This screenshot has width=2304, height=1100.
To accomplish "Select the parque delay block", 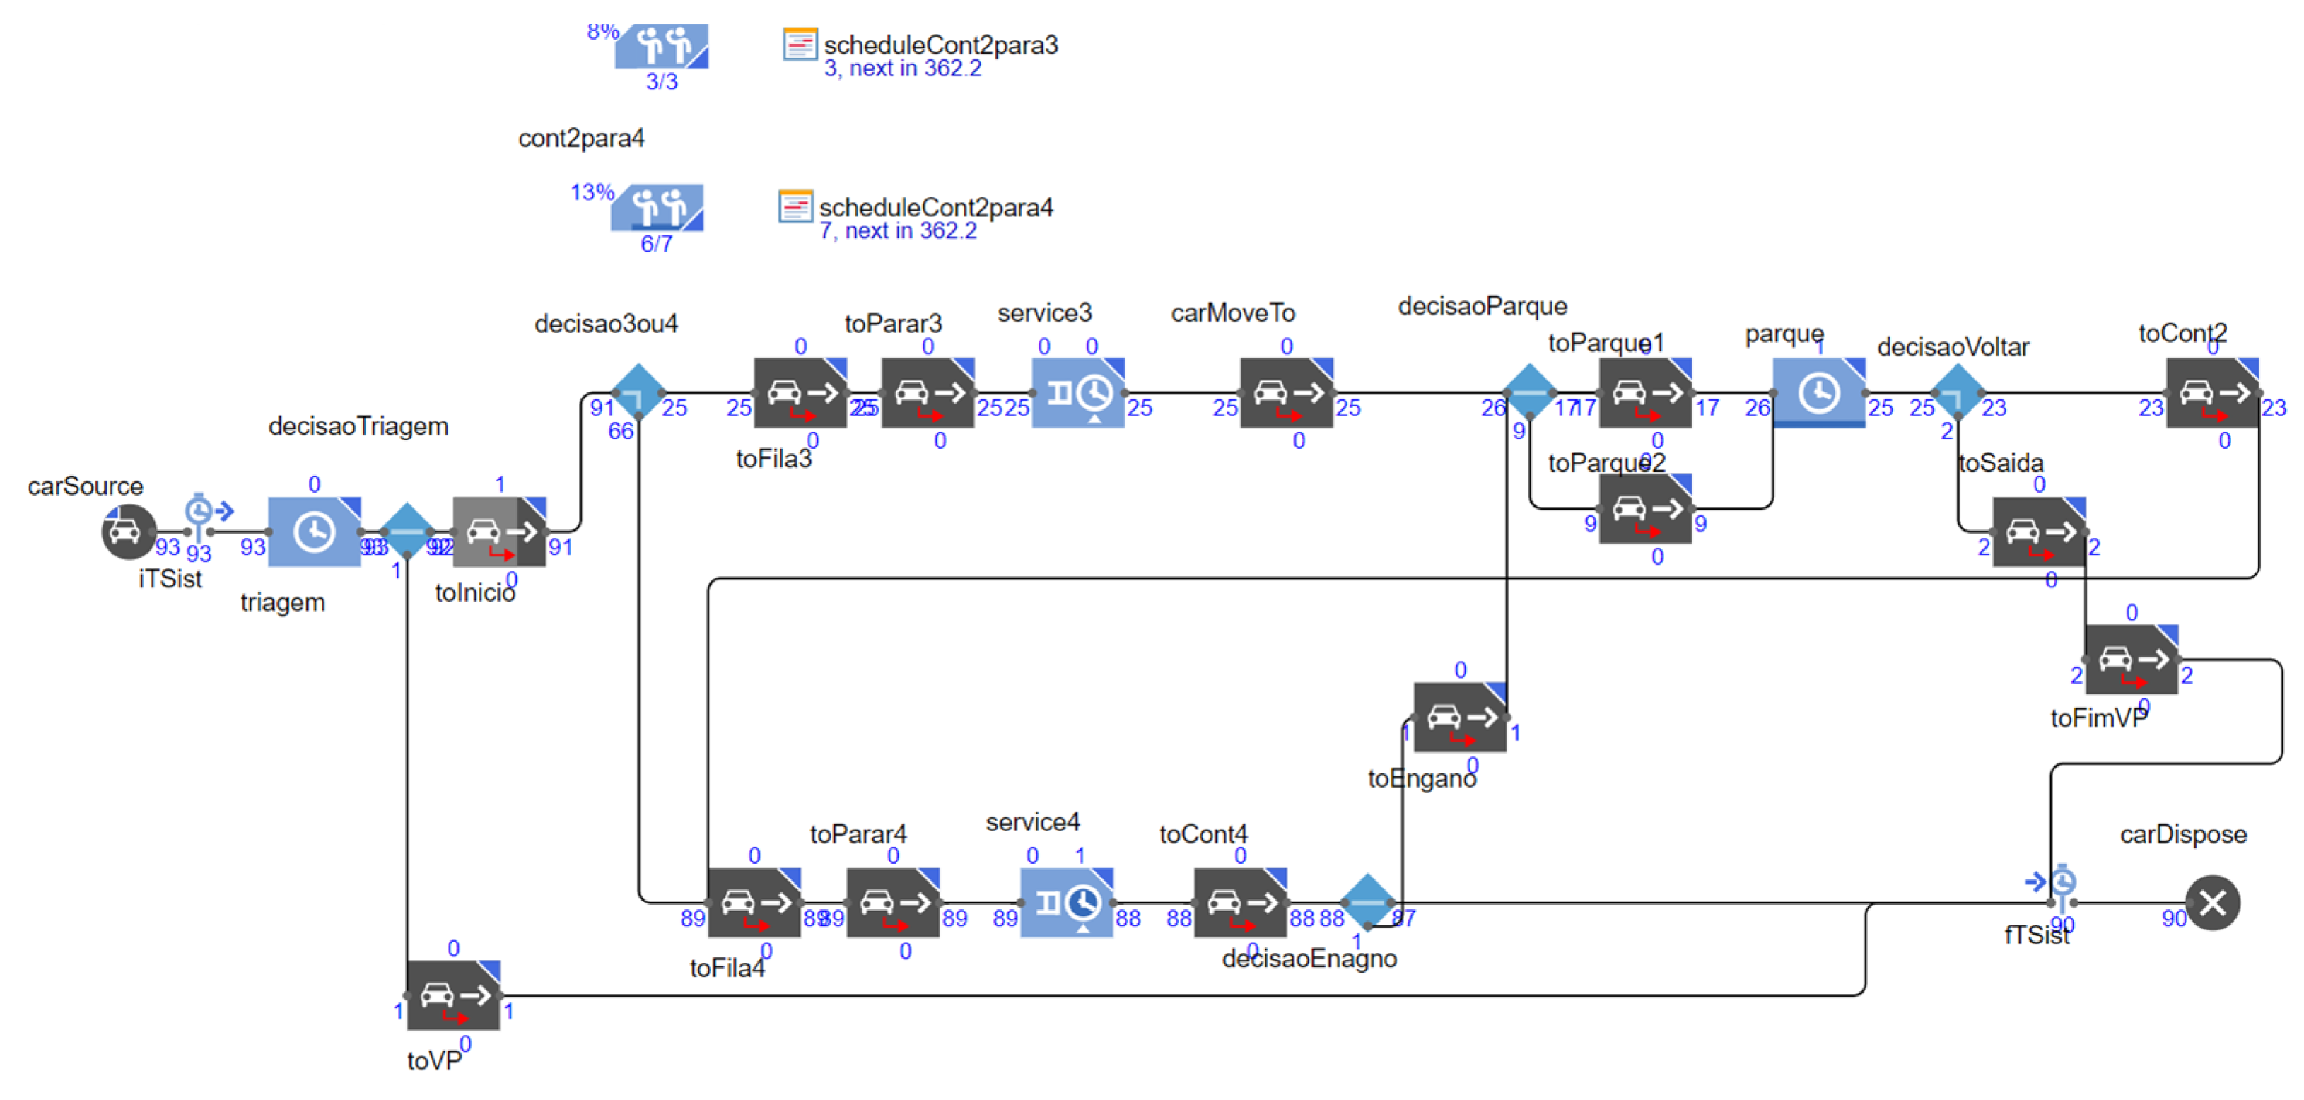I will pyautogui.click(x=1818, y=392).
